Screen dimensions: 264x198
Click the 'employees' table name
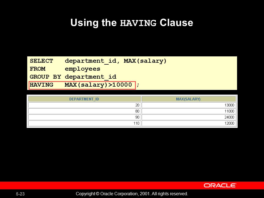(x=82, y=69)
